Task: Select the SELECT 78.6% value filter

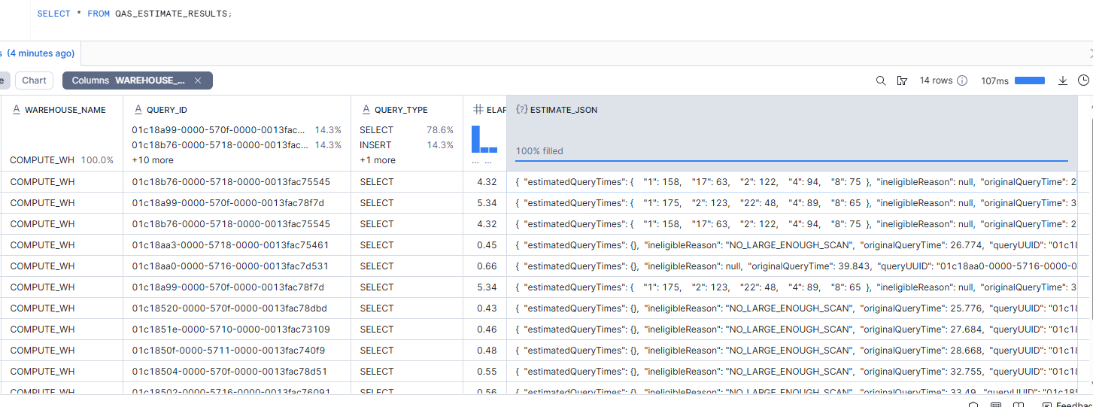Action: [406, 130]
